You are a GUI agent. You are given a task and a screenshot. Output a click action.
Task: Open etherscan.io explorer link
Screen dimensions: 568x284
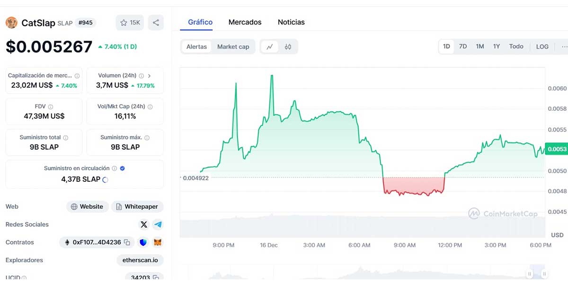tap(140, 260)
